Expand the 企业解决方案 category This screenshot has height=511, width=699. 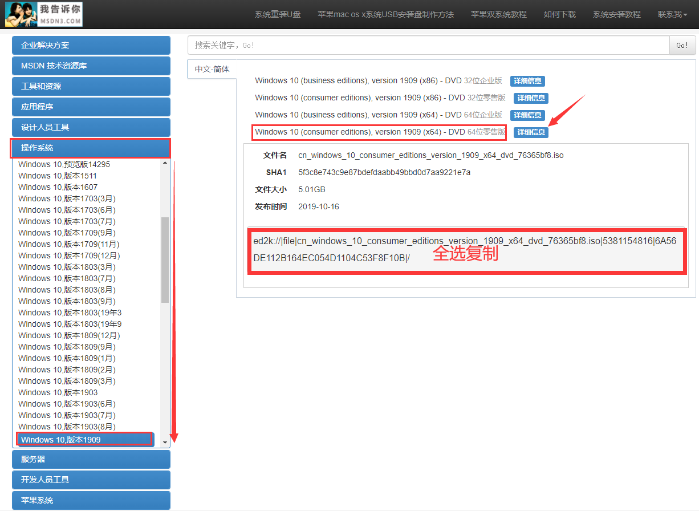coord(91,46)
